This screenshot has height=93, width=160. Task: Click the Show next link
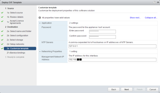(x=135, y=18)
